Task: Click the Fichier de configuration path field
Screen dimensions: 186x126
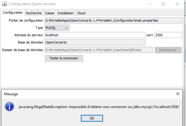Action: [x=113, y=20]
